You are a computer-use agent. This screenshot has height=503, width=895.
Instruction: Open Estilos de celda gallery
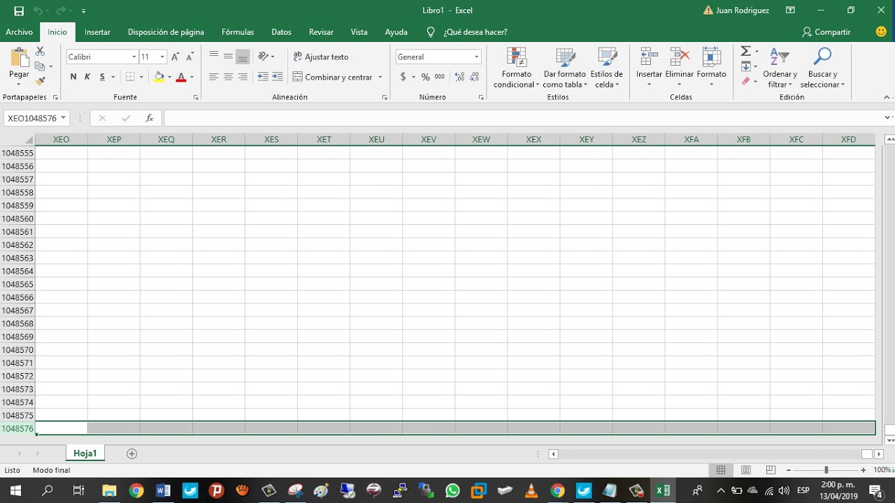pos(606,68)
